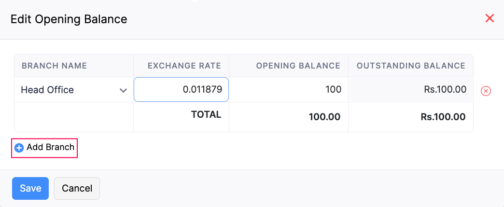Click the TOTAL label in the summary row
This screenshot has height=207, width=504.
coord(206,115)
